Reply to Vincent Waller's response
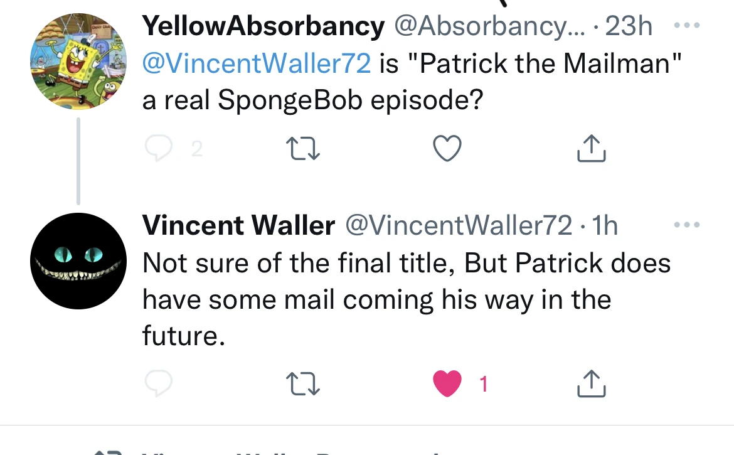 click(158, 383)
